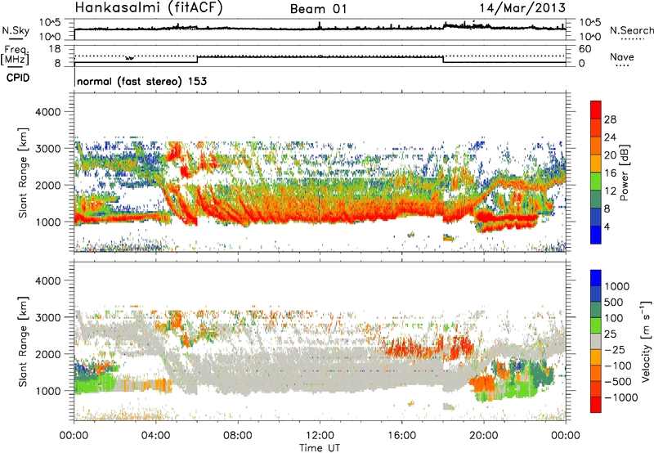Image resolution: width=654 pixels, height=453 pixels.
Task: Click the 28 tick label on power colorbar
Action: point(610,119)
